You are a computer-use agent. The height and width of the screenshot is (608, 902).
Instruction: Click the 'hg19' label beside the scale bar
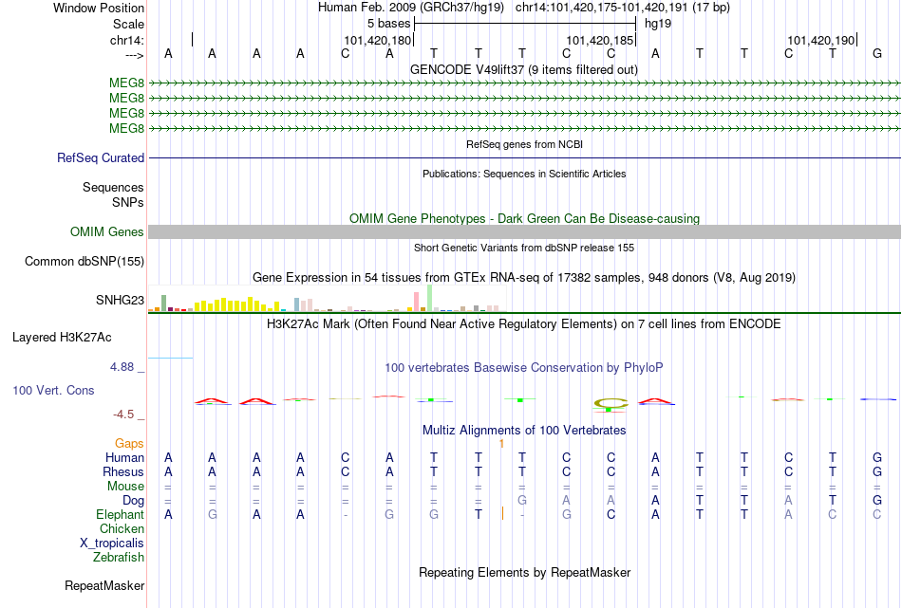[658, 24]
